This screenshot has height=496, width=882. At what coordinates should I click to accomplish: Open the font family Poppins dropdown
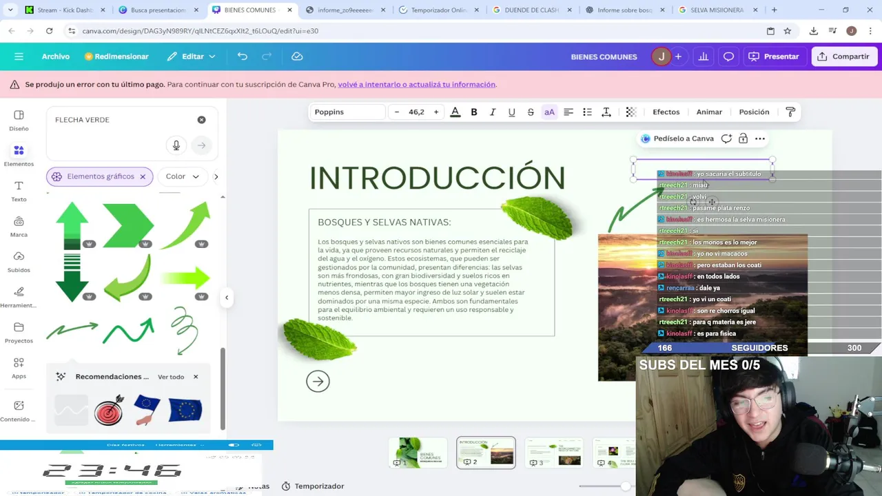347,112
